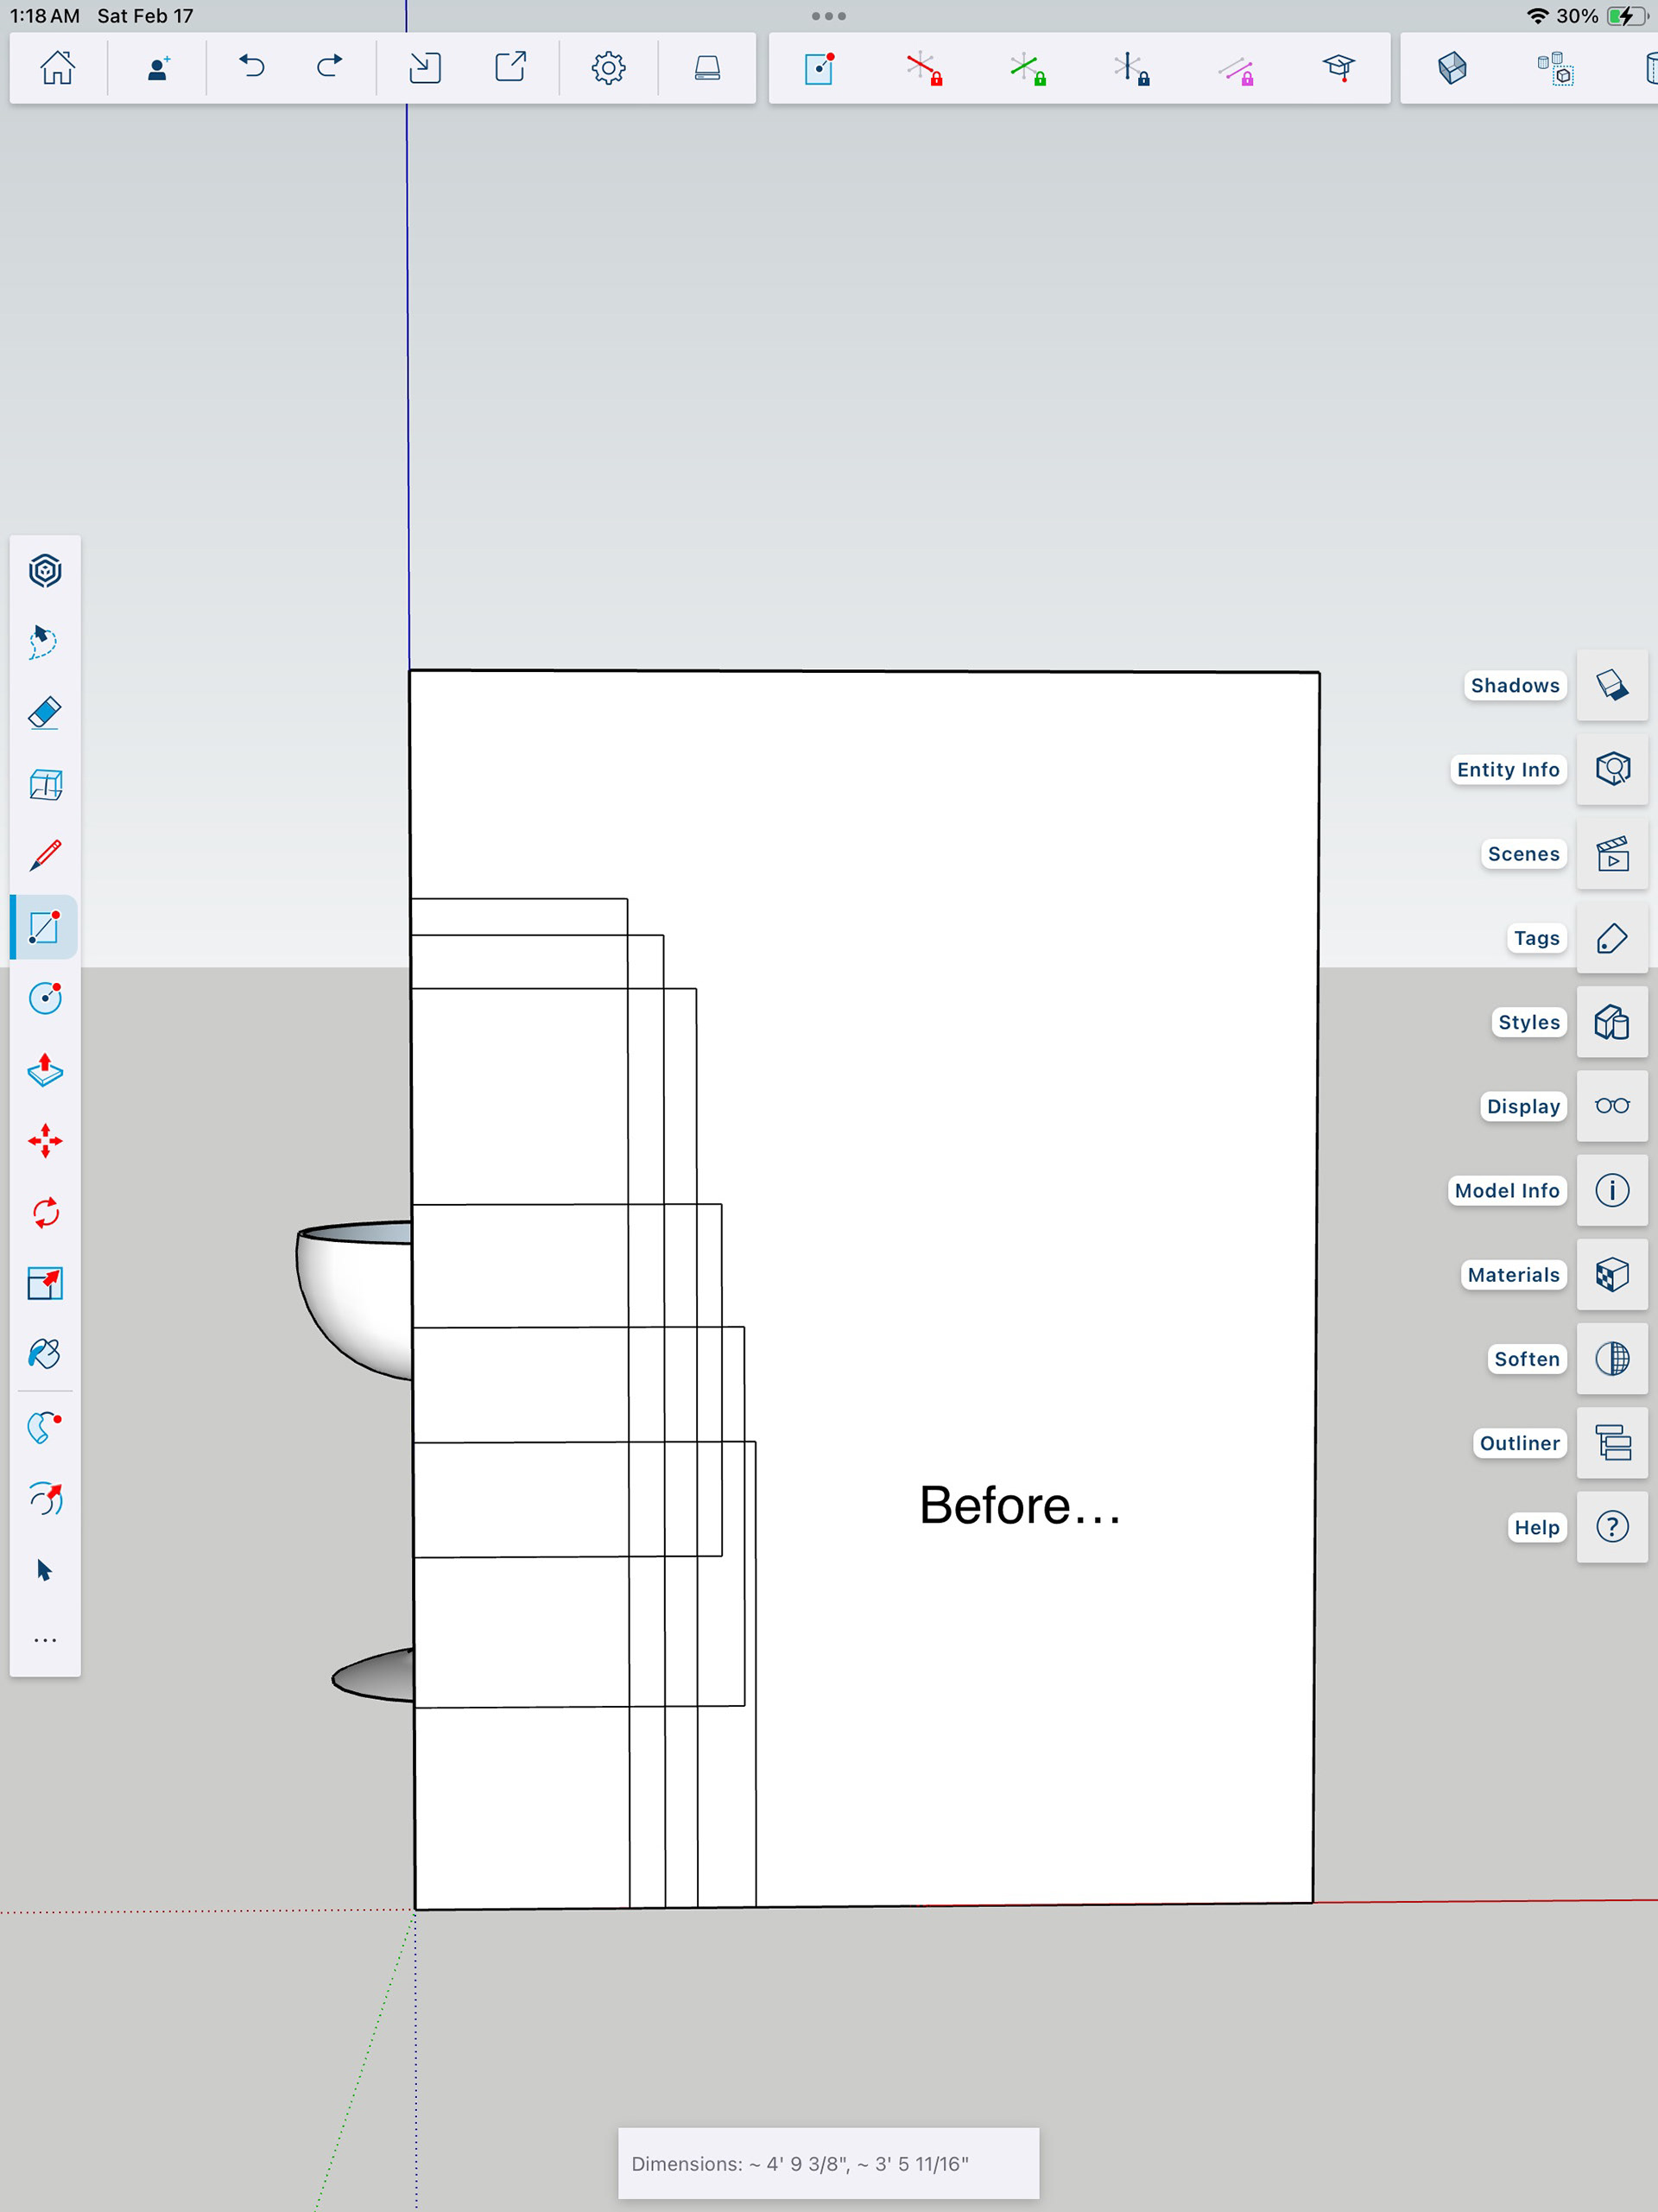Open the Model Info icon
This screenshot has width=1658, height=2212.
1612,1190
